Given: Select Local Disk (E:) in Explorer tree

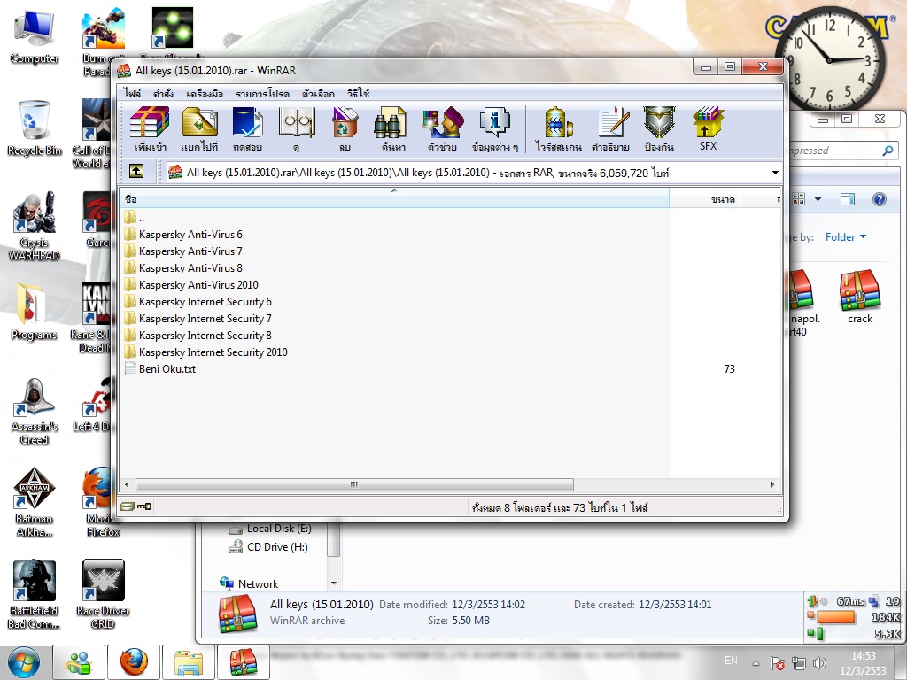Looking at the screenshot, I should [270, 529].
